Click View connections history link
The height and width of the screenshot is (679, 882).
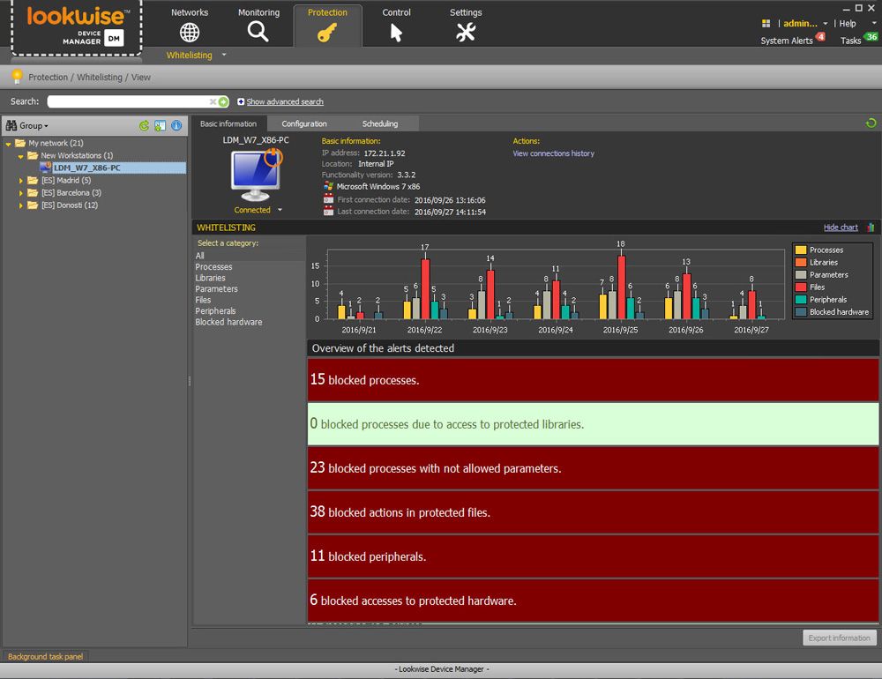554,153
